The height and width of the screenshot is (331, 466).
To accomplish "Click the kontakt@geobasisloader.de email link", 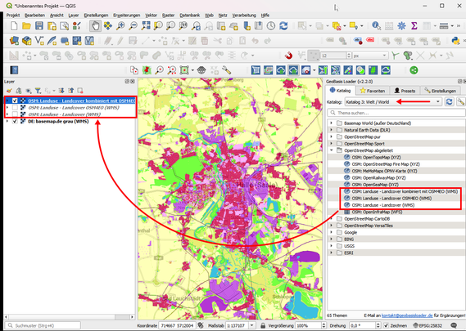I will pyautogui.click(x=407, y=315).
